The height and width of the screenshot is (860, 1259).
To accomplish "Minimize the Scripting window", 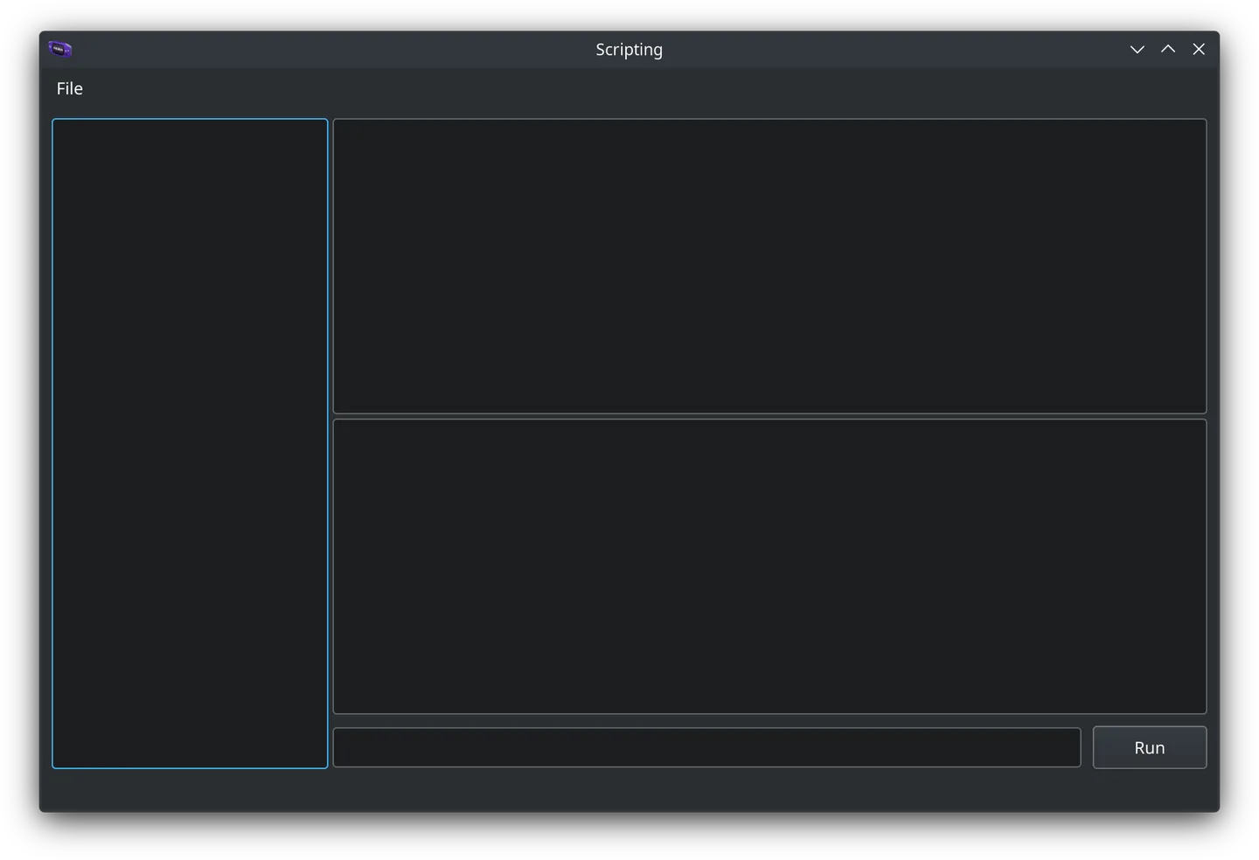I will [1137, 49].
